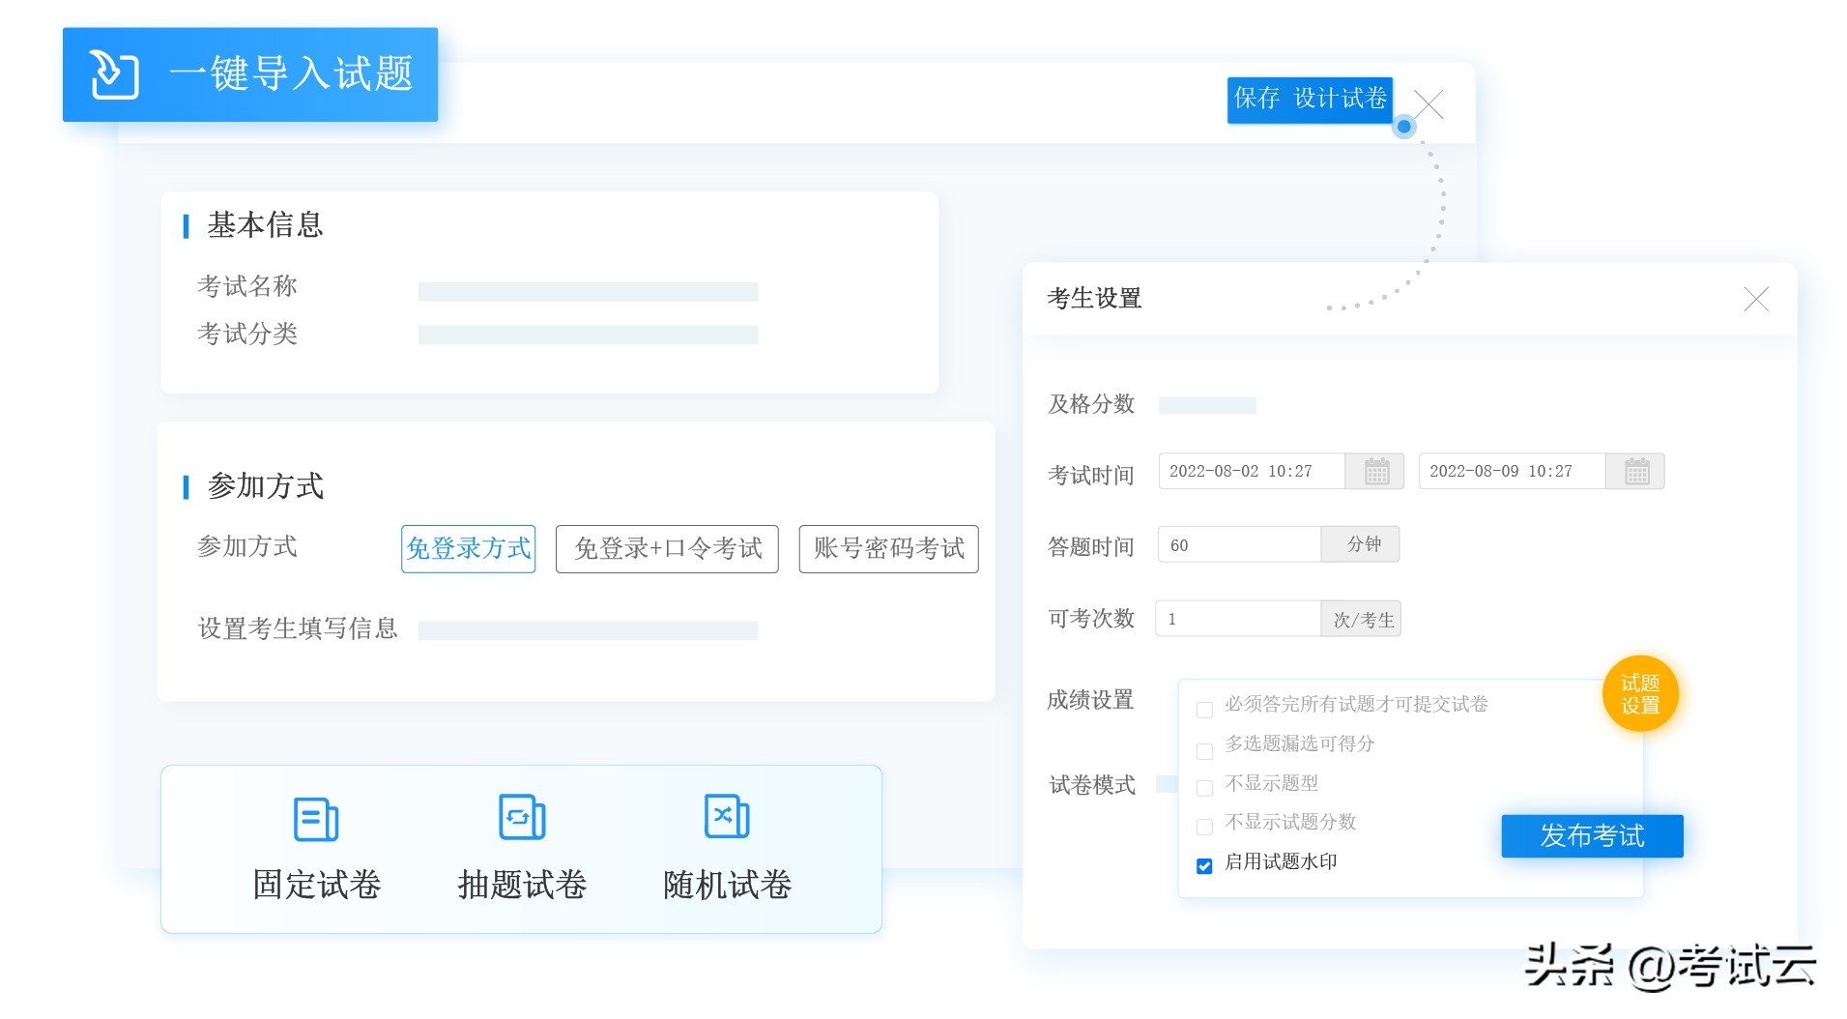Screen dimensions: 1847x1019
Task: Open the exam start time selector
Action: (1252, 471)
